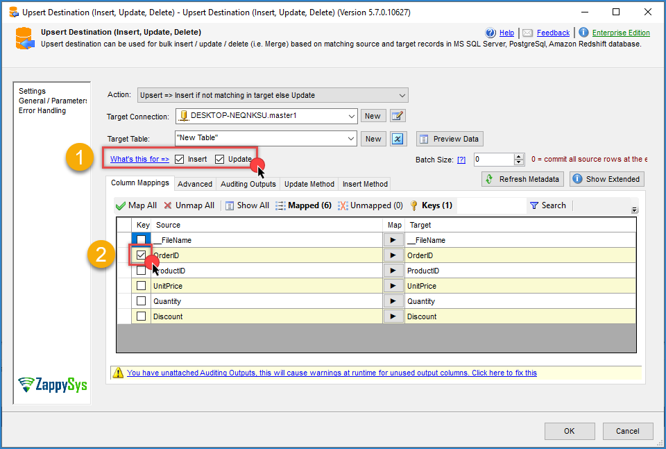Click Source cell Quantity
Screen dimensions: 666x449
coord(266,301)
